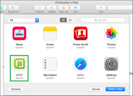Select the News app icon
Viewport: 133px width, 96px height.
tap(19, 33)
